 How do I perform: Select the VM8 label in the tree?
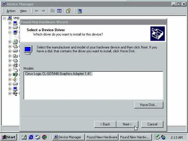pos(16,18)
